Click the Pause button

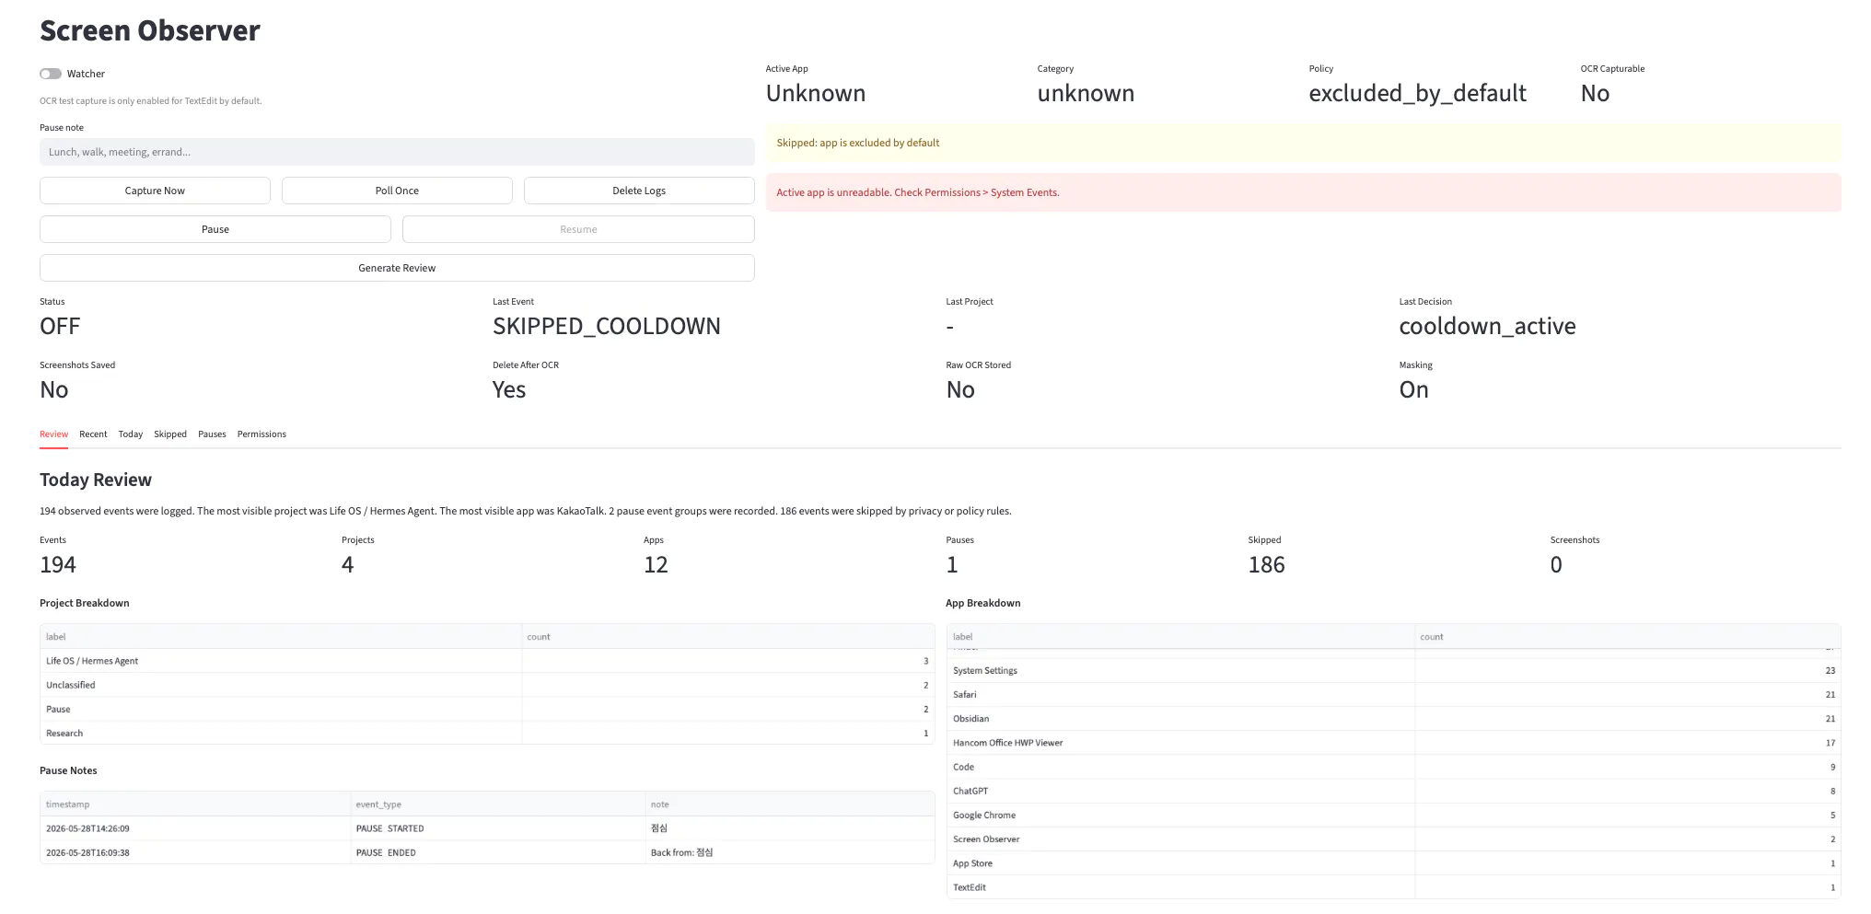pos(215,229)
